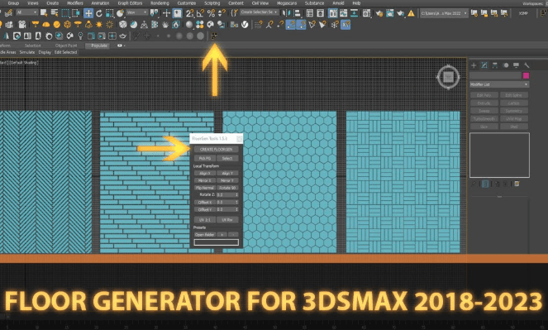Click the Render Production teapot
The image size is (548, 330).
(401, 13)
